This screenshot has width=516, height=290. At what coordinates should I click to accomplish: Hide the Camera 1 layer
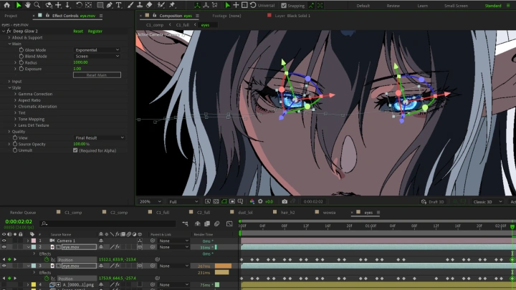coord(4,241)
